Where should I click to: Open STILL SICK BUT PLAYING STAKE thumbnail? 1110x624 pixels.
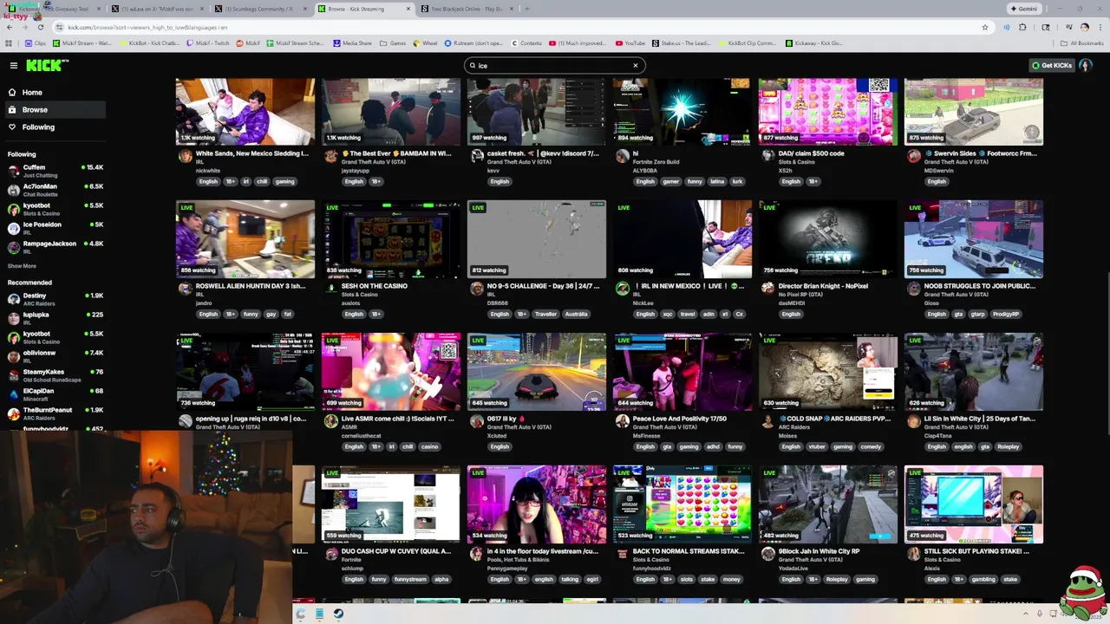click(x=974, y=504)
